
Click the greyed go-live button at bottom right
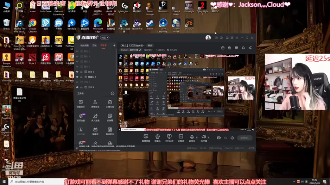pos(245,138)
